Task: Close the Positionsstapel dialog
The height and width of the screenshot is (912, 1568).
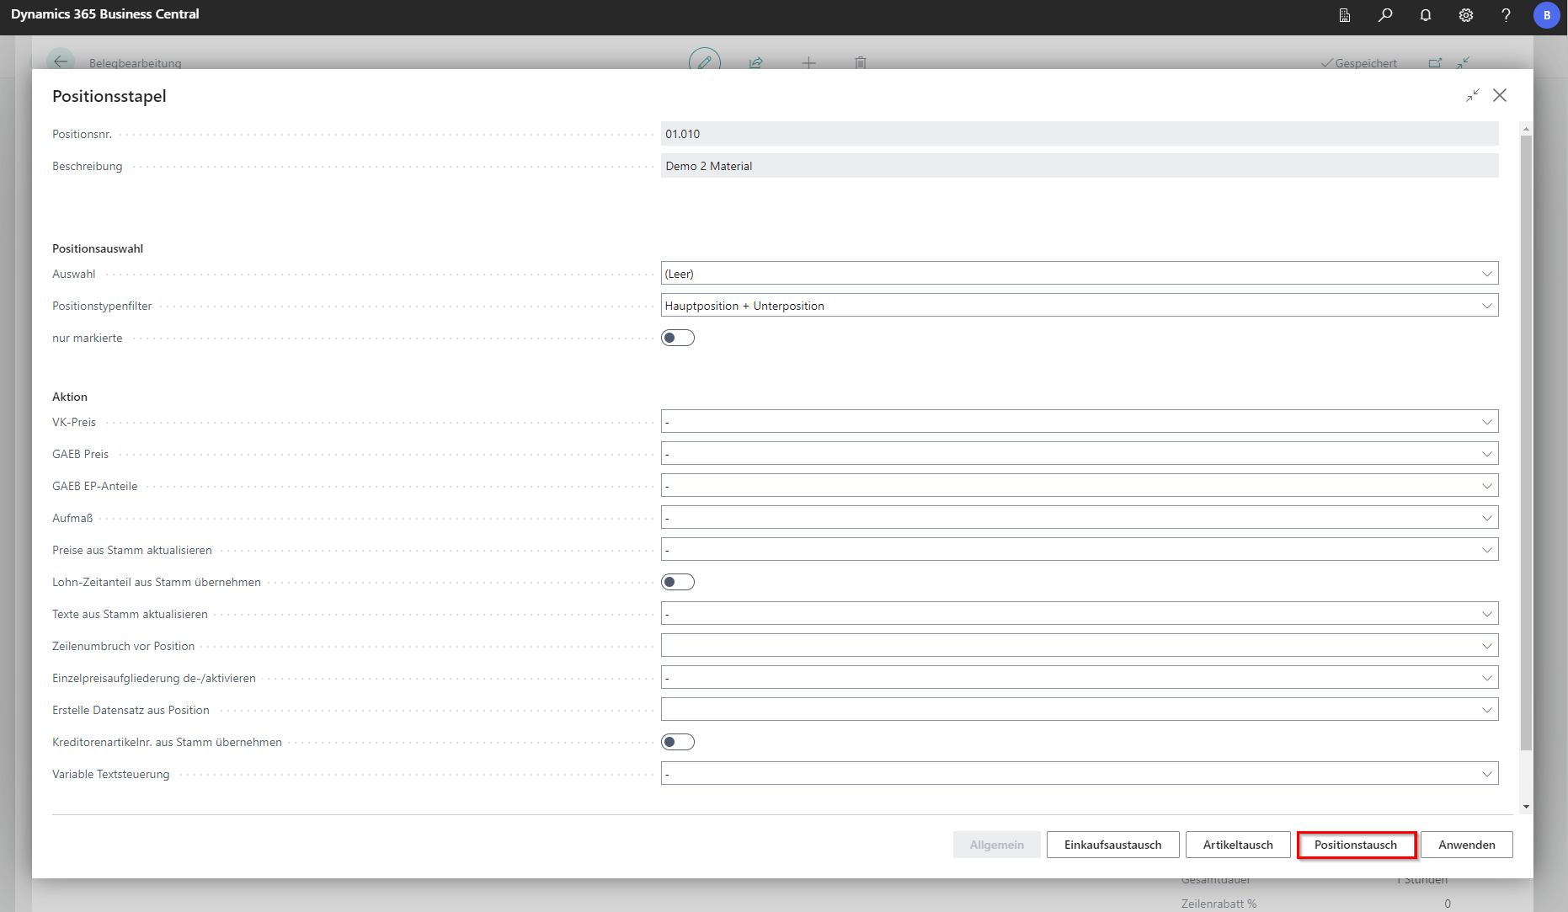Action: [1500, 96]
